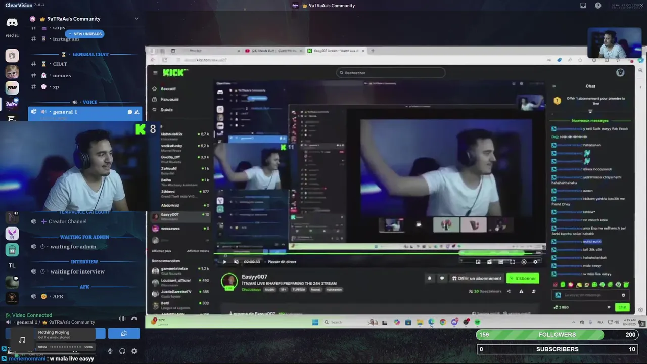This screenshot has width=647, height=364.
Task: Collapse the AFK category
Action: [84, 287]
